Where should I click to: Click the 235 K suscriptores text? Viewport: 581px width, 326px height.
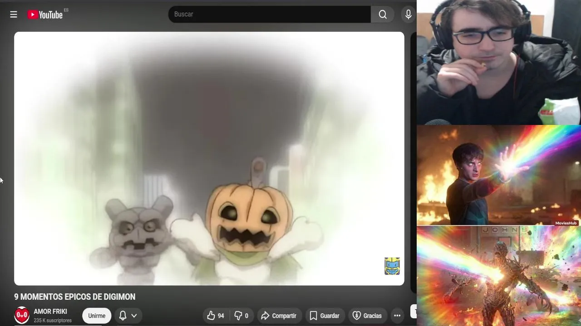(x=53, y=321)
